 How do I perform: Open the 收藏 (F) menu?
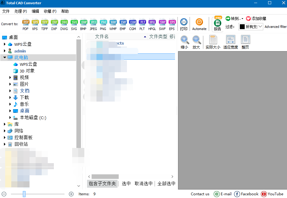pyautogui.click(x=50, y=11)
